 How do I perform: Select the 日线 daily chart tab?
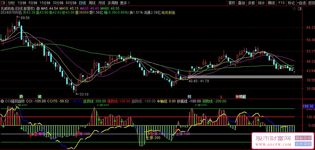pos(82,3)
